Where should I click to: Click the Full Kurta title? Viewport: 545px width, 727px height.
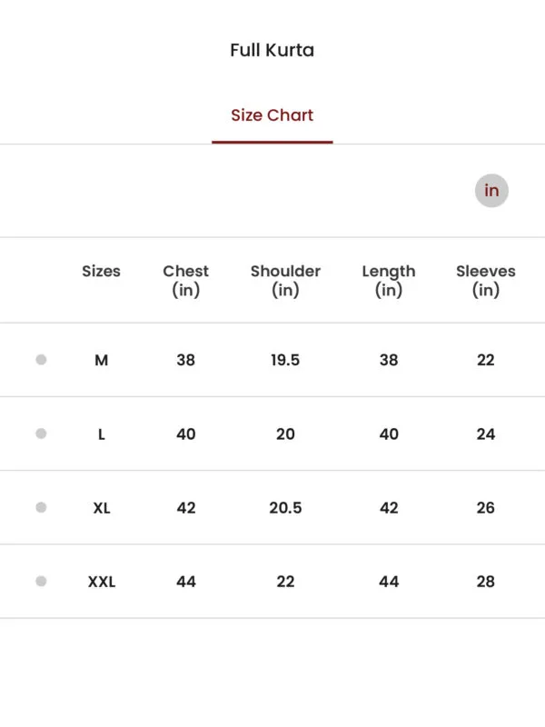(272, 50)
